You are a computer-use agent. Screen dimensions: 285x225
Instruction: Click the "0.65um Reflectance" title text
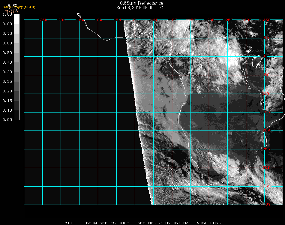pos(142,3)
